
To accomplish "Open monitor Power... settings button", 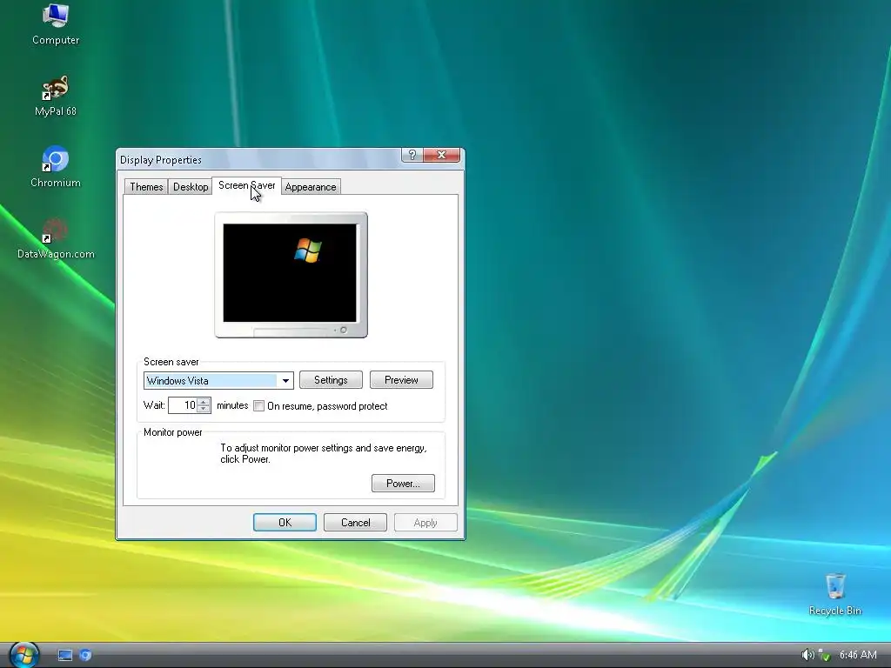I will 403,484.
